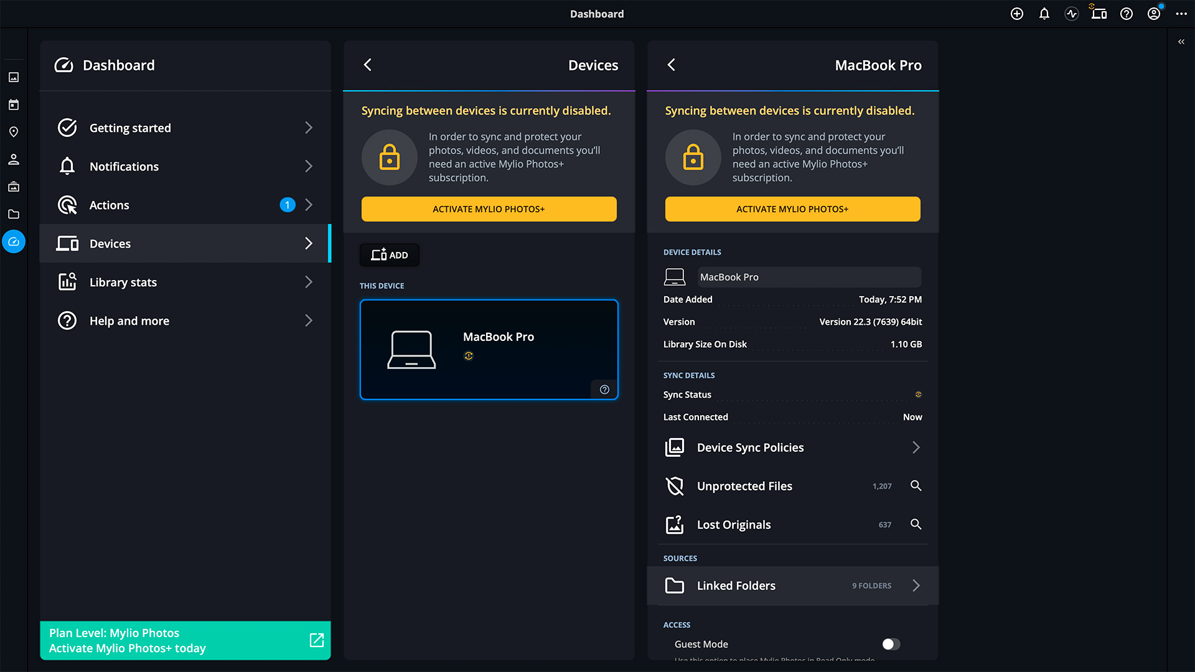The image size is (1195, 672).
Task: Go back from the MacBook Pro panel
Action: (x=672, y=65)
